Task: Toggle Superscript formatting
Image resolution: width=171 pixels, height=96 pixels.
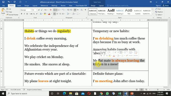Action: click(x=37, y=14)
